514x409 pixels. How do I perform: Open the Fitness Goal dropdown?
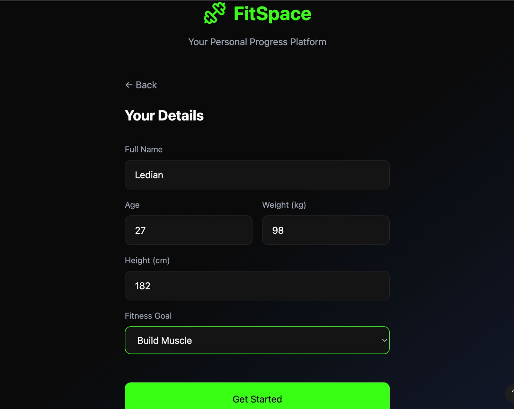pos(257,340)
